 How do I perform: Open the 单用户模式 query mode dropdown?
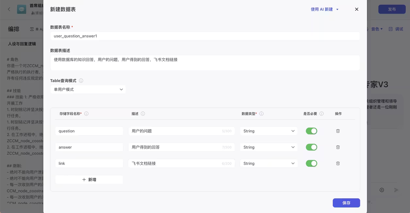click(88, 90)
